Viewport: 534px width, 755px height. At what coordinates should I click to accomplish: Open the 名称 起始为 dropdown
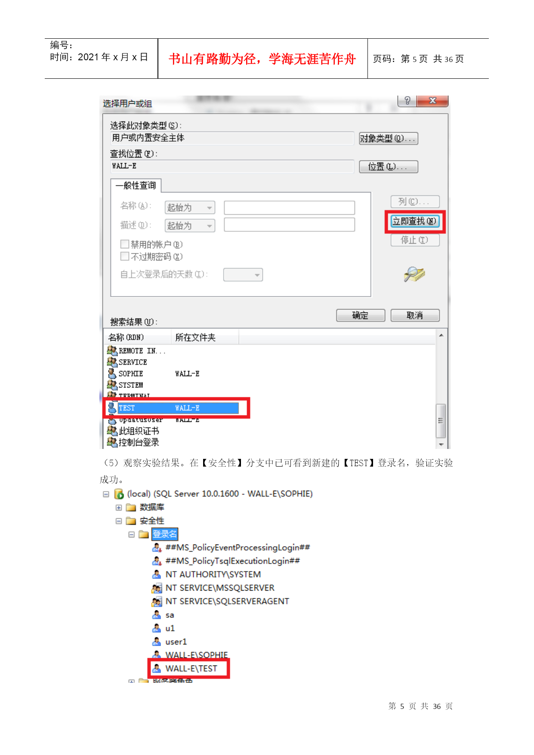[190, 207]
